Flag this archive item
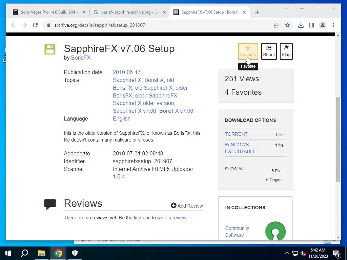 click(286, 51)
